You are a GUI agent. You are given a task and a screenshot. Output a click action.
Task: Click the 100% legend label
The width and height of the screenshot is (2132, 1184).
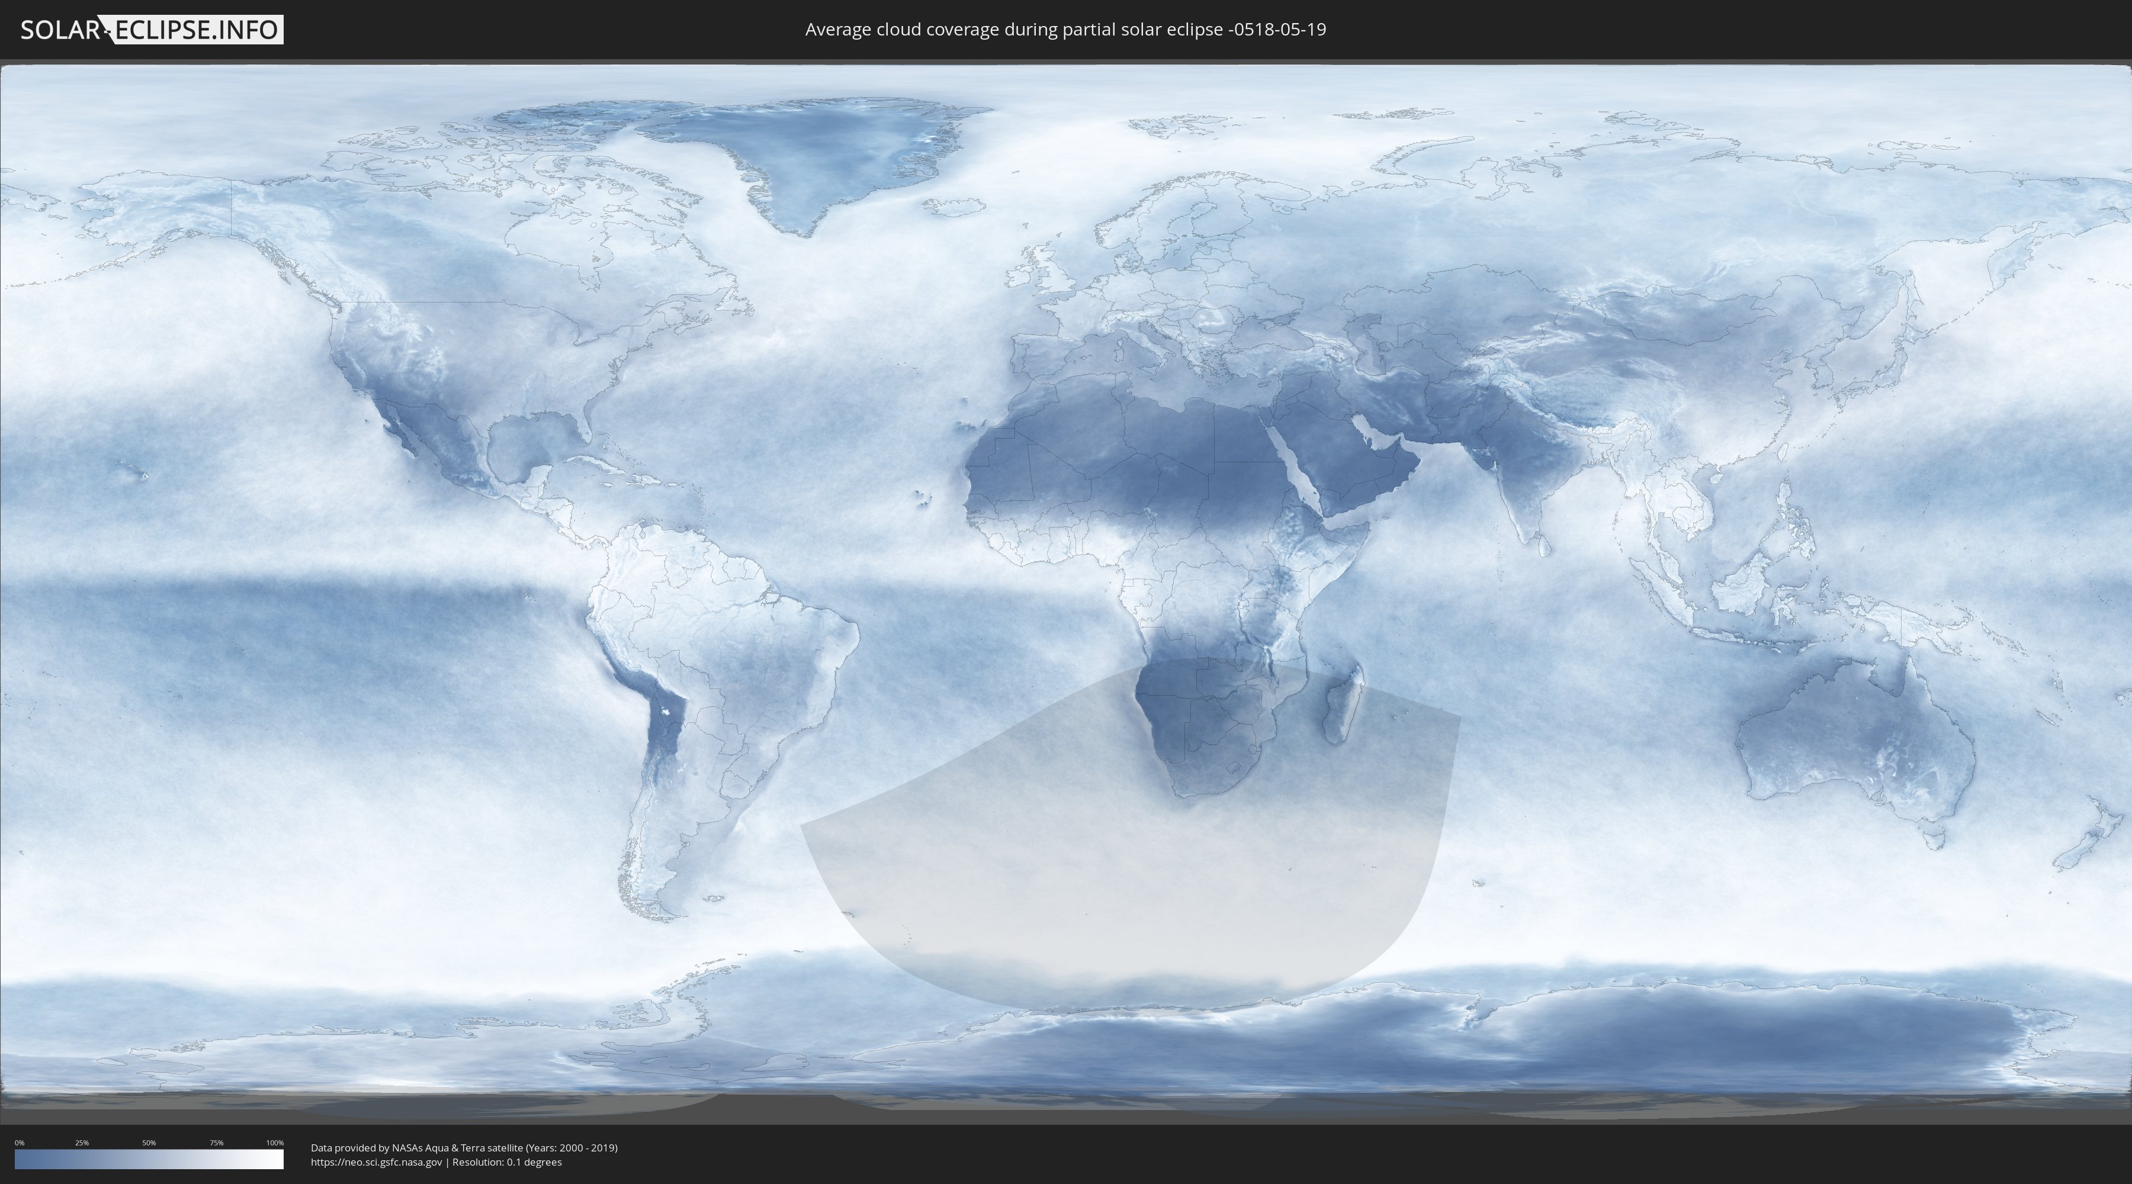(x=275, y=1143)
